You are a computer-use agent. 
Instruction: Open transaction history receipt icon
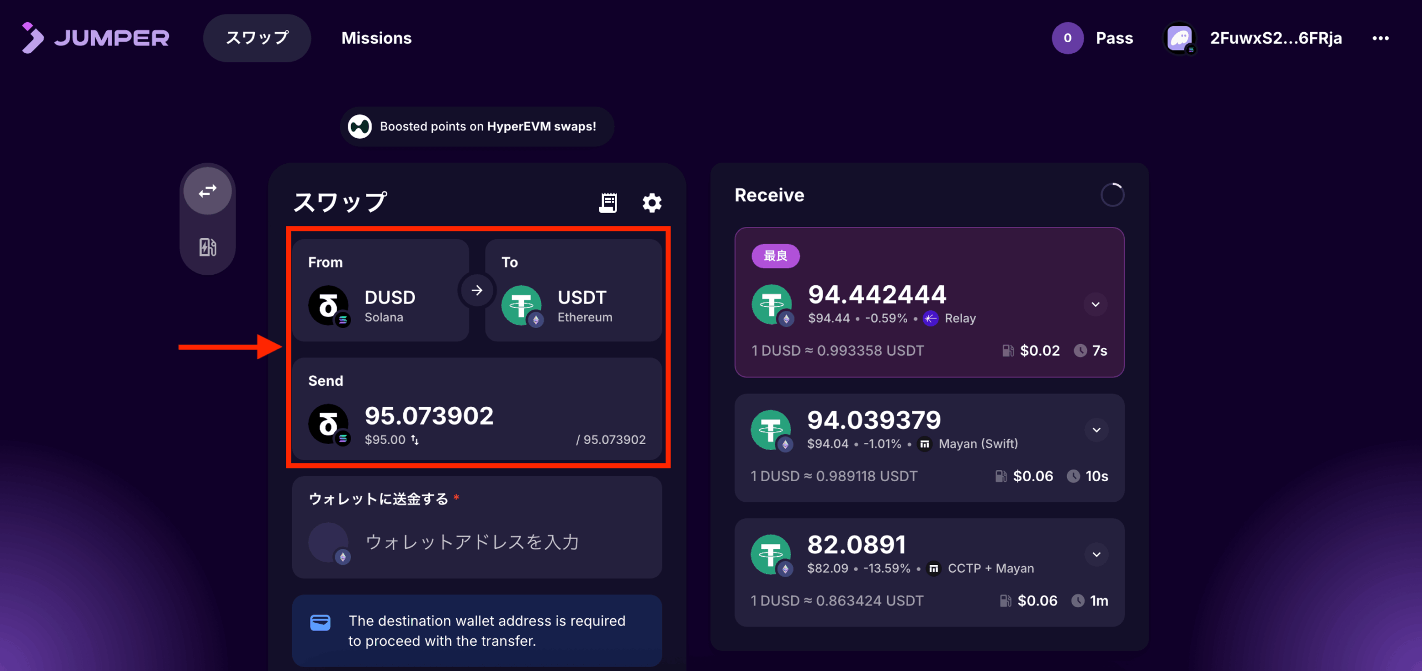tap(608, 203)
